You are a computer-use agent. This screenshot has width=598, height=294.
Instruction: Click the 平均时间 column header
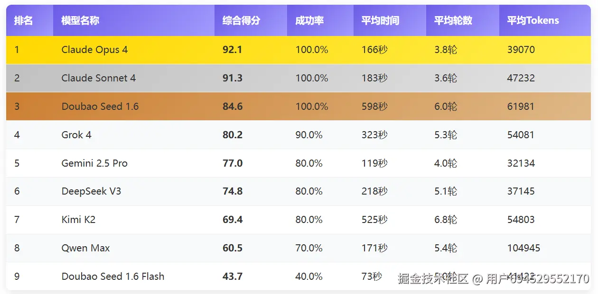click(380, 21)
